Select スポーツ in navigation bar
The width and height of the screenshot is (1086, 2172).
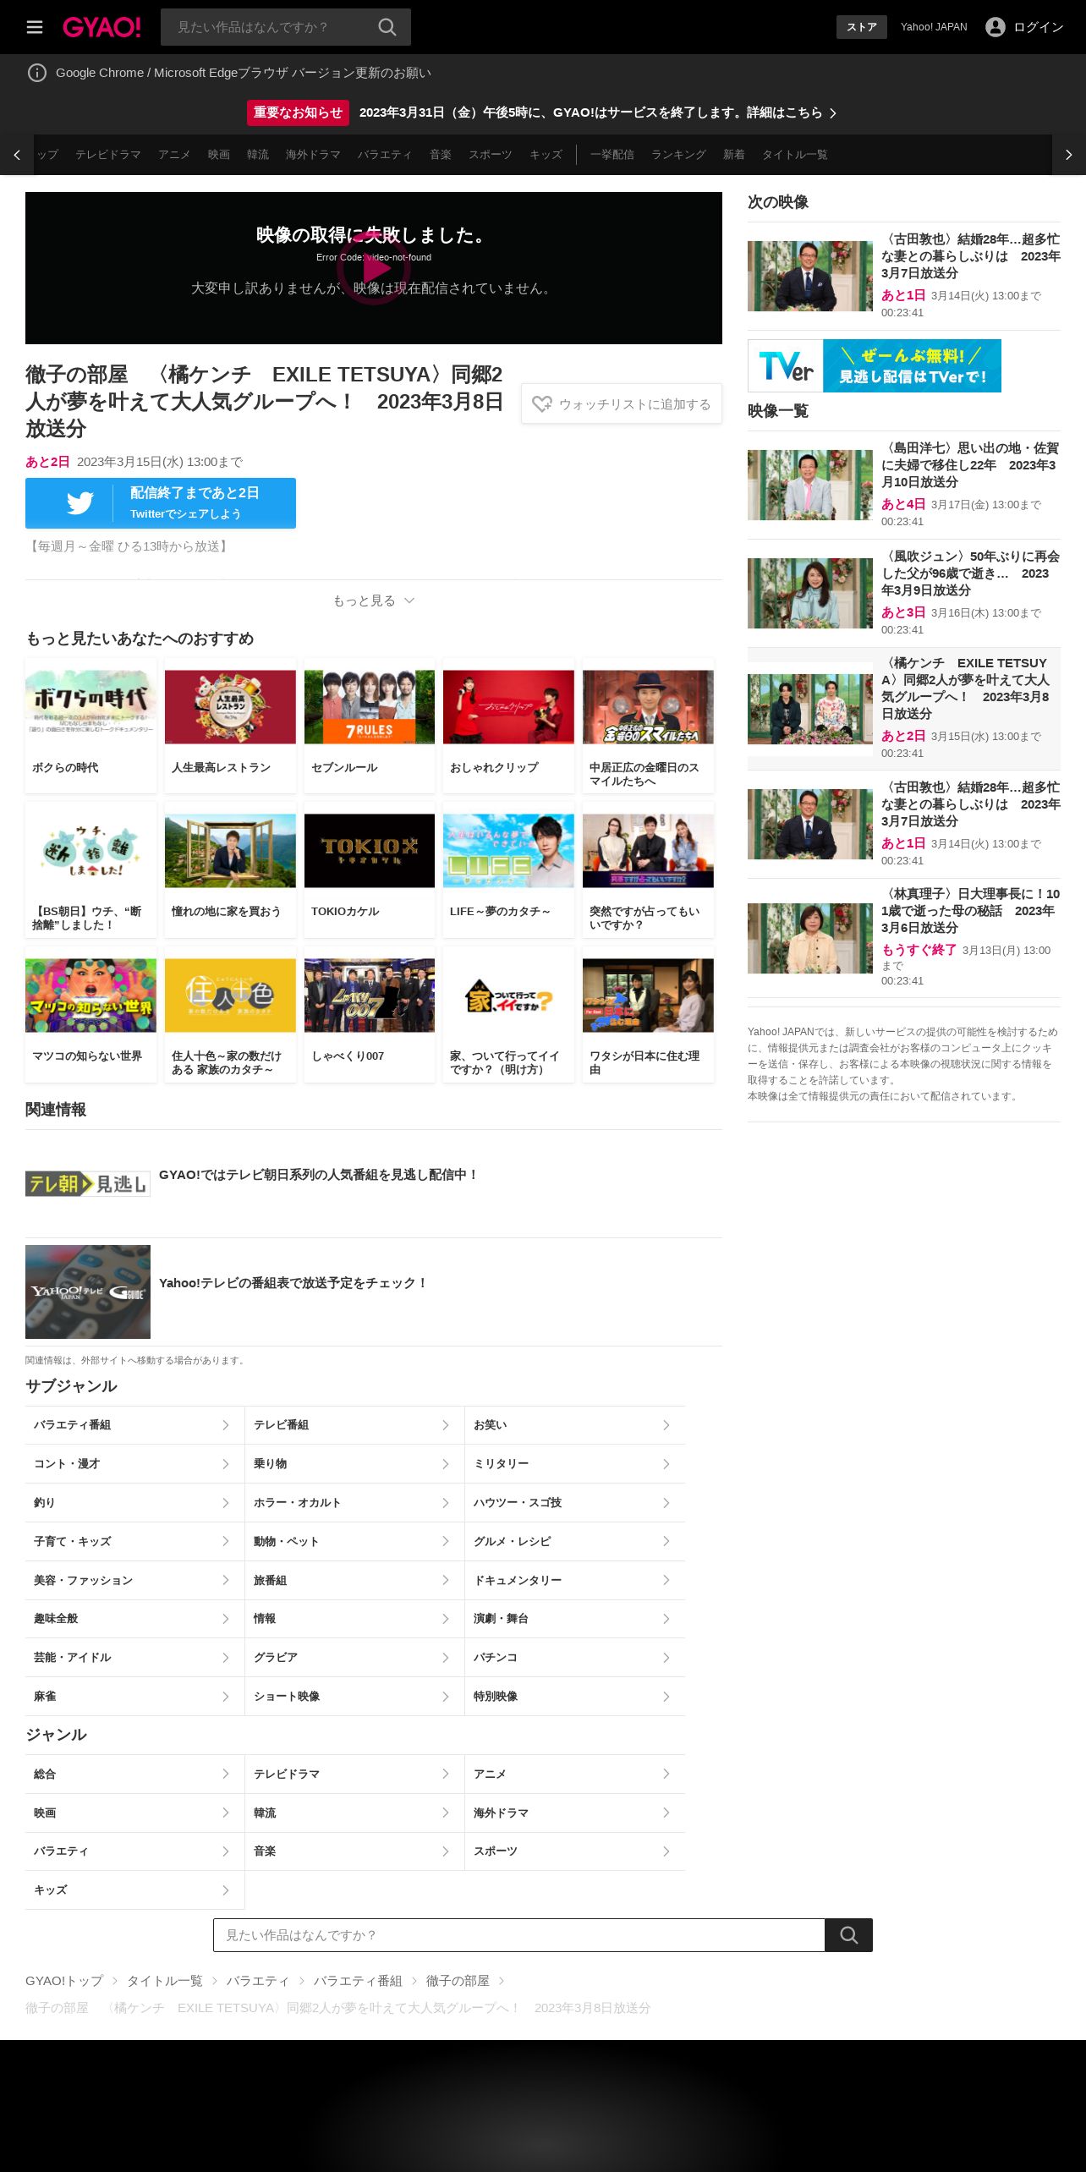(x=491, y=155)
